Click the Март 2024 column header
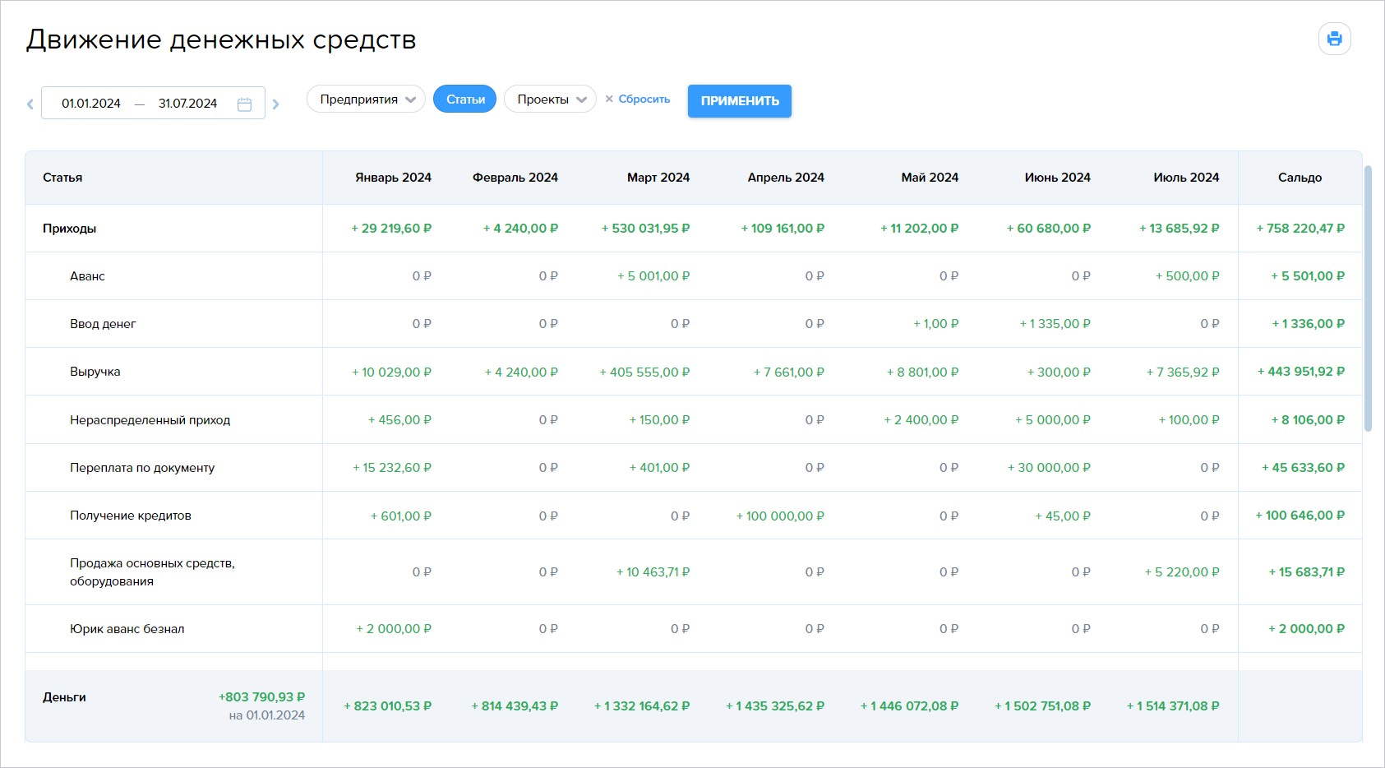This screenshot has height=768, width=1385. (658, 178)
